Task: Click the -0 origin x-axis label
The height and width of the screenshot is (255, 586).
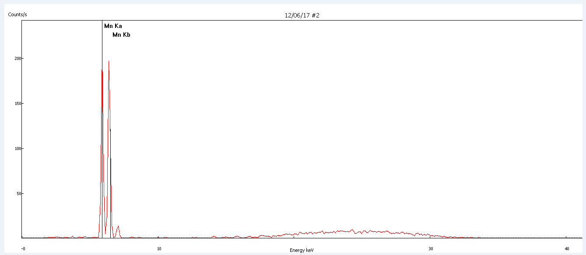Action: (23, 248)
